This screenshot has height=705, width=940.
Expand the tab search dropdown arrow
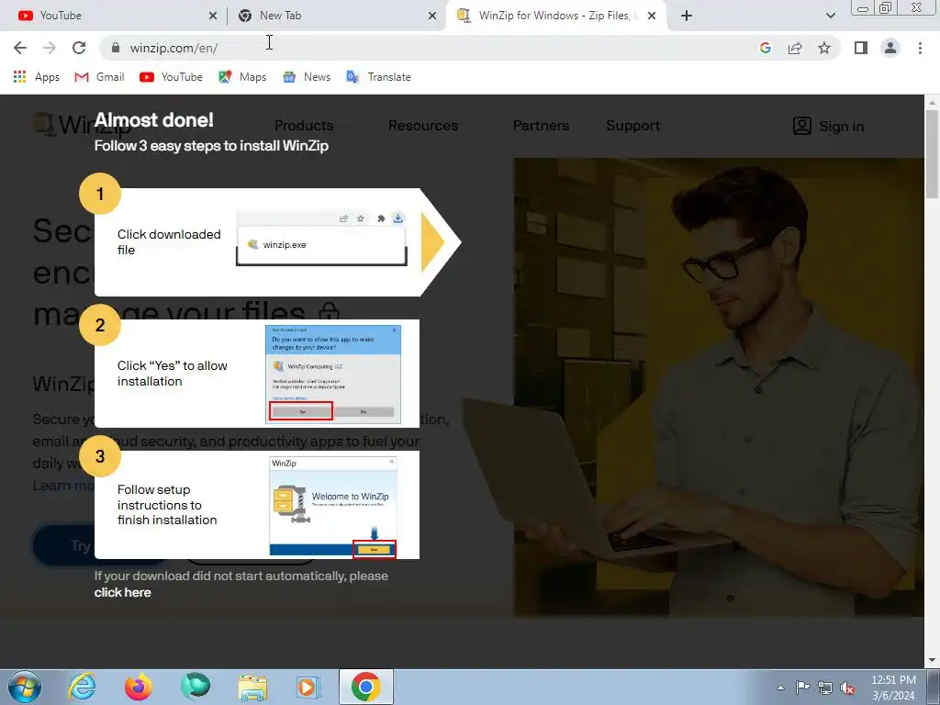pos(830,17)
